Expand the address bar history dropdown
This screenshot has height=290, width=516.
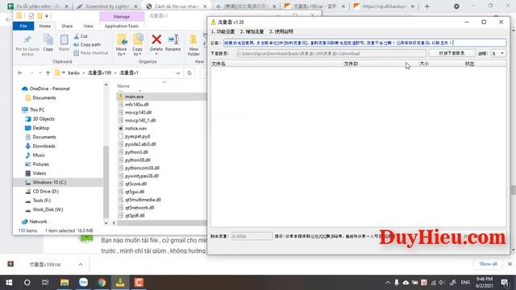pyautogui.click(x=178, y=73)
